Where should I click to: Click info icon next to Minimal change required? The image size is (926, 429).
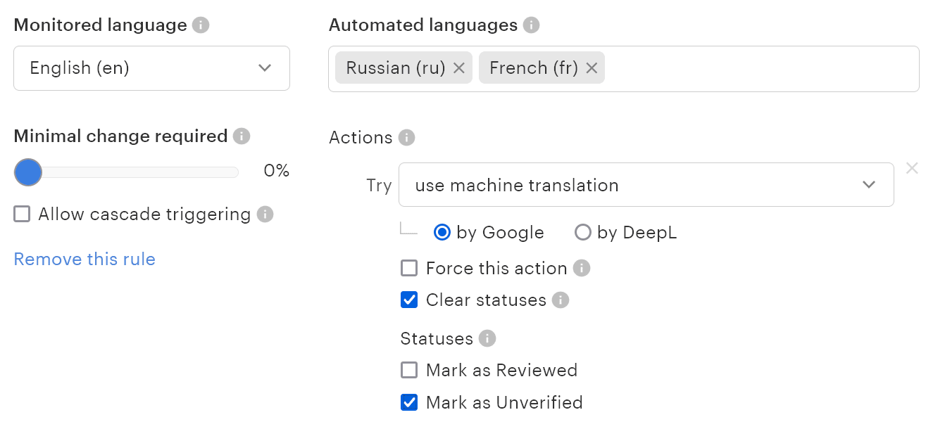coord(242,136)
